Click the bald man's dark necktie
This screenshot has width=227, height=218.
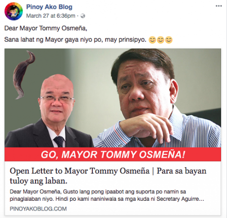tap(59, 141)
